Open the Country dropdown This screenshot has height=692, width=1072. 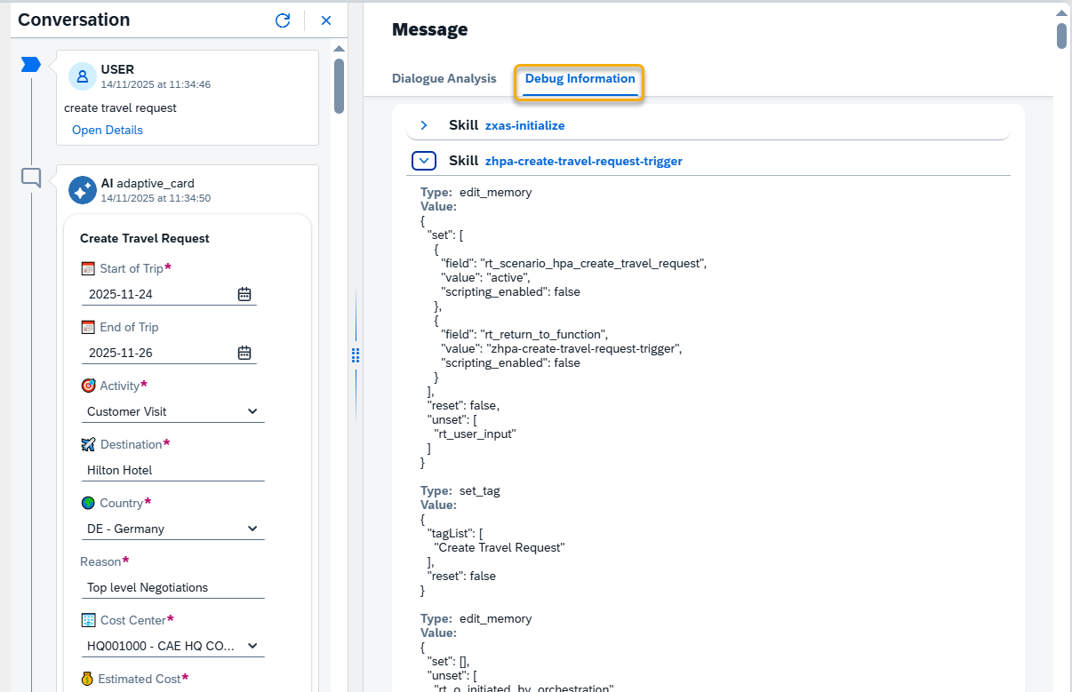[252, 529]
